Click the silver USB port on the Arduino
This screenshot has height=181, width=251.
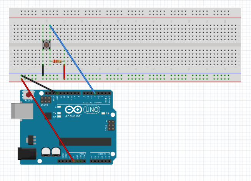coord(22,111)
